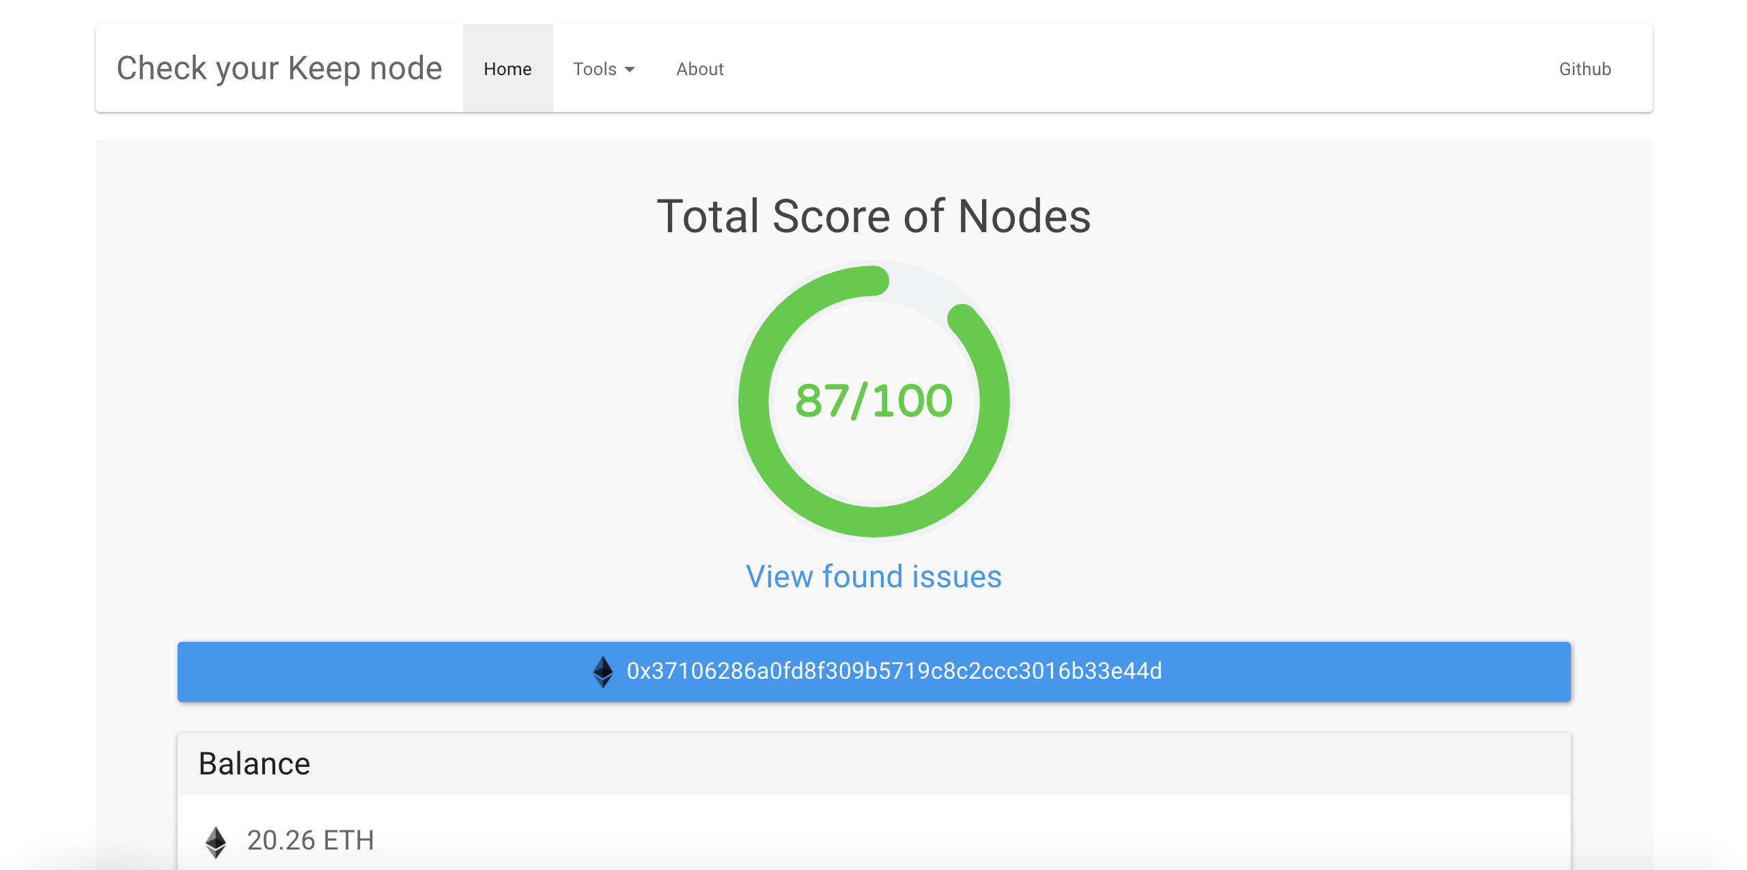Screen dimensions: 1747x870
Task: Go to the About page
Action: 699,69
